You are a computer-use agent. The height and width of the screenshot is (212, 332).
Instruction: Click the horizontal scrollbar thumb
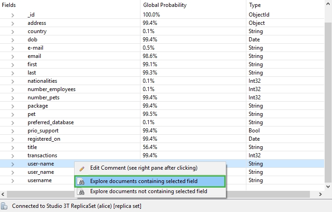pyautogui.click(x=158, y=194)
